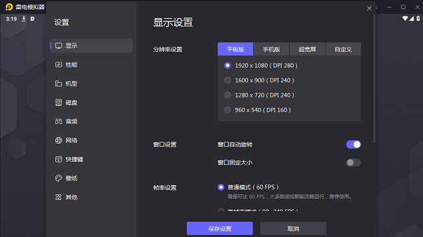Viewport: 423px width, 237px height.
Task: Open the 磁盘 disk settings section
Action: click(x=91, y=103)
